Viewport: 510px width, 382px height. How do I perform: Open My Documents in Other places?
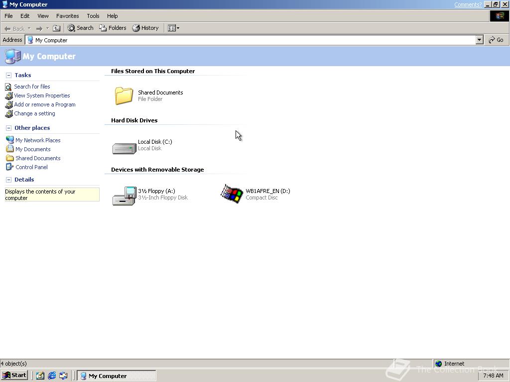click(x=33, y=149)
